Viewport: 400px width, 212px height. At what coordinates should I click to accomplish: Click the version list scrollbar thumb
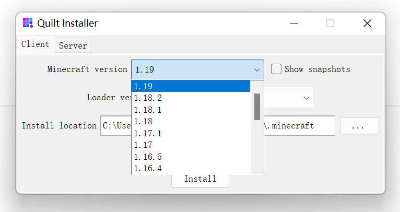257,107
